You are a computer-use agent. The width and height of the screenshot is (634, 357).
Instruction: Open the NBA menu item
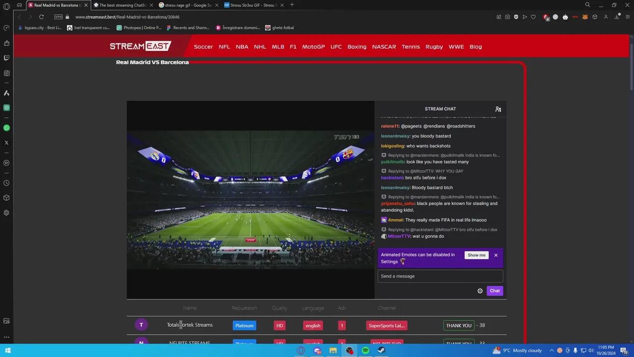click(x=242, y=47)
